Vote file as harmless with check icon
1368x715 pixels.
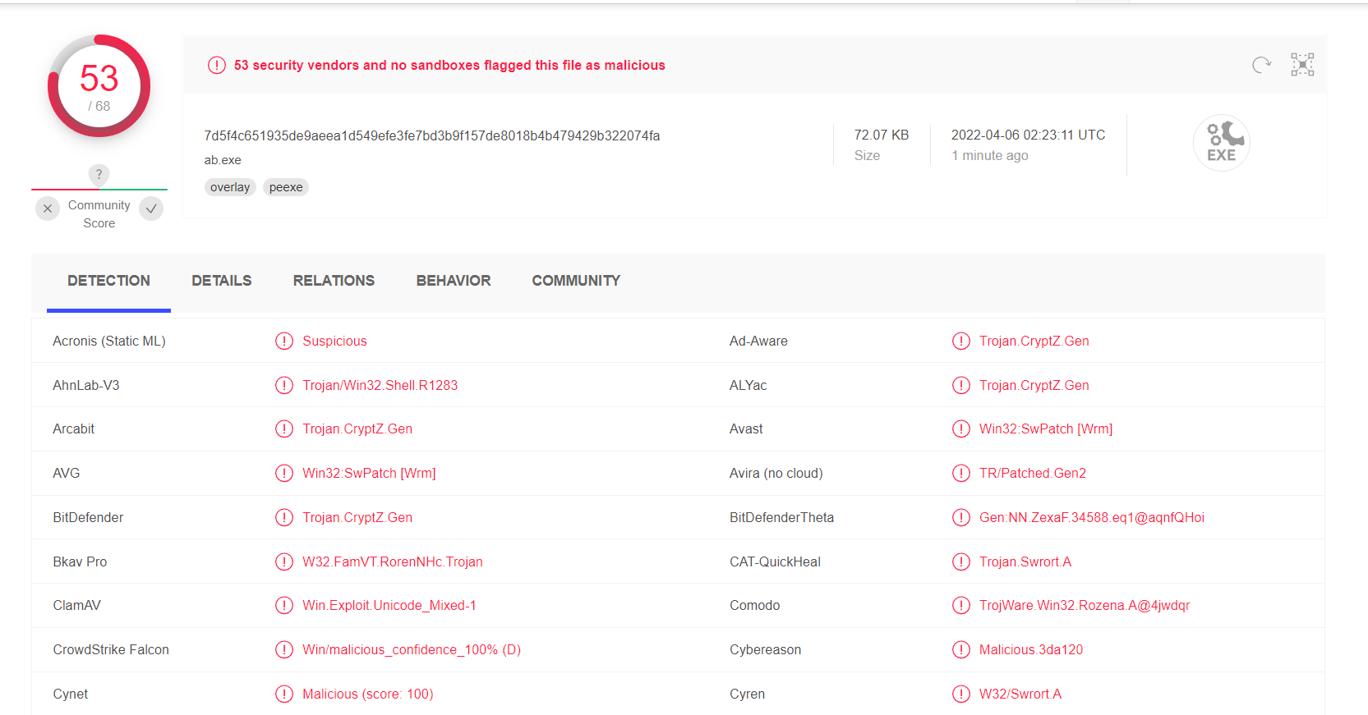(151, 209)
